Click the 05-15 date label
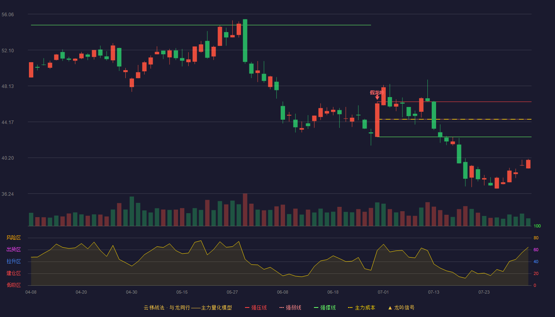The height and width of the screenshot is (317, 555). (182, 292)
